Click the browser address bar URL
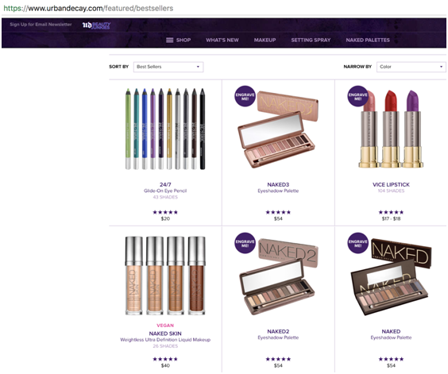 88,8
